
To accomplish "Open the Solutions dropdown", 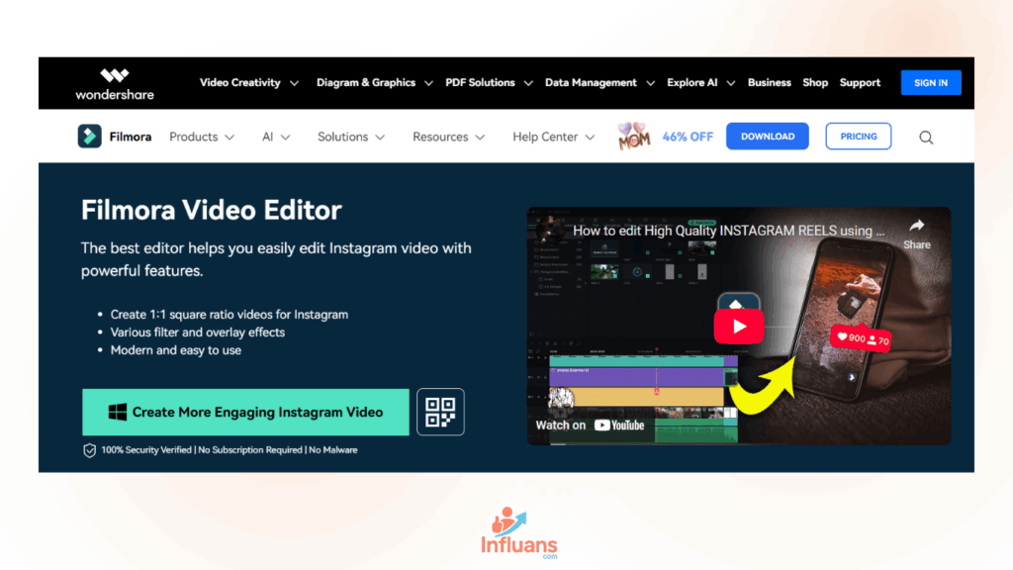I will coord(351,137).
